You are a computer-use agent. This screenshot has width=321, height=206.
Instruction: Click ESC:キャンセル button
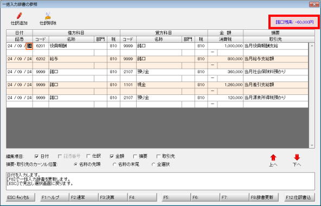point(21,197)
